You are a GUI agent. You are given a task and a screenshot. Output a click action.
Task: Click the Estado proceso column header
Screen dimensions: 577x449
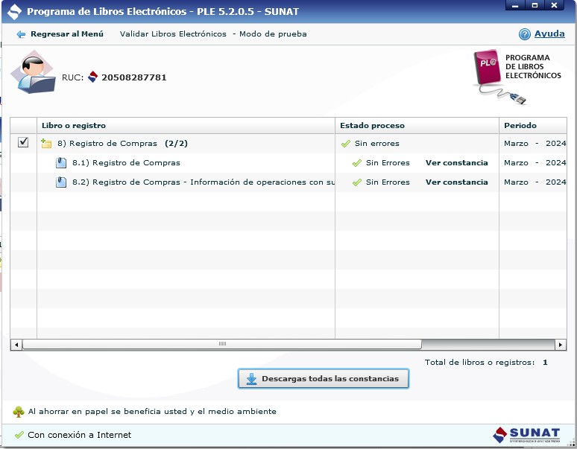pos(372,125)
